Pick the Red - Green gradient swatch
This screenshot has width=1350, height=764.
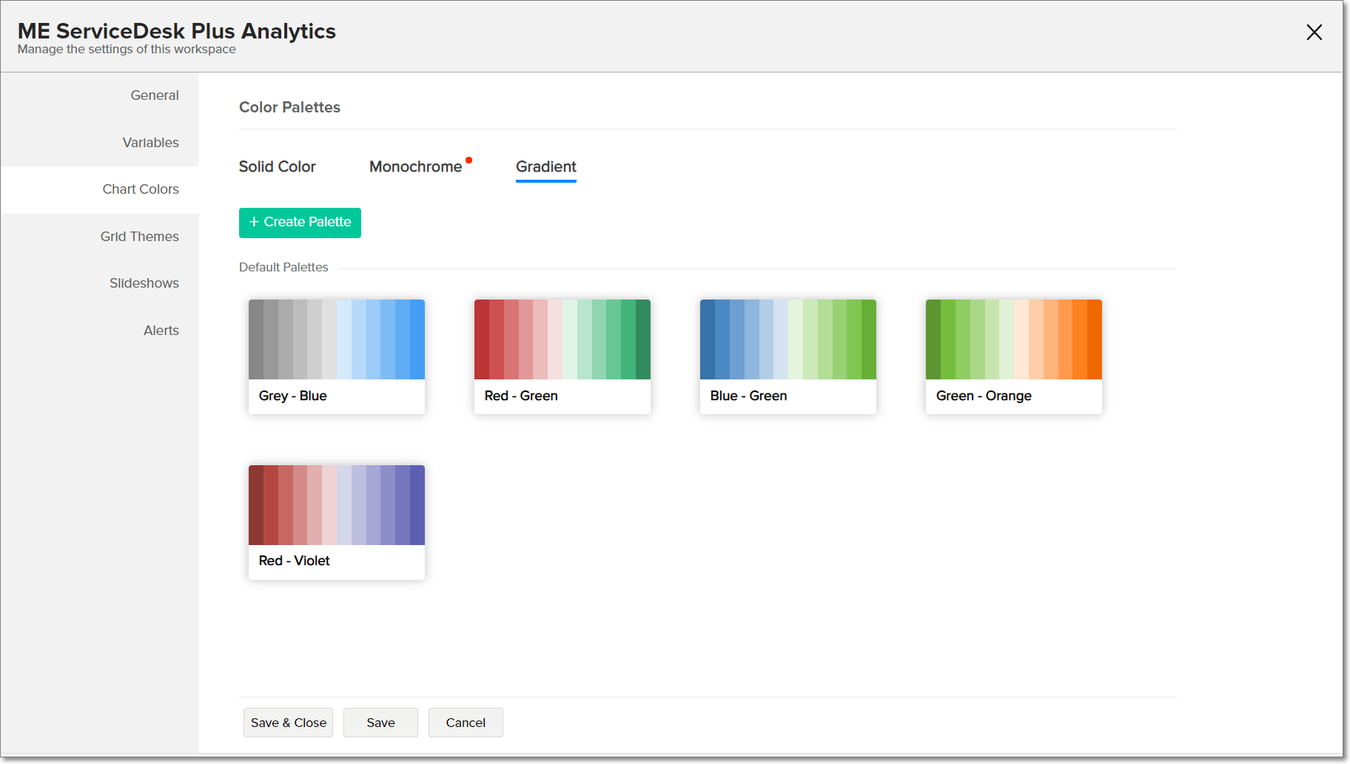tap(562, 339)
